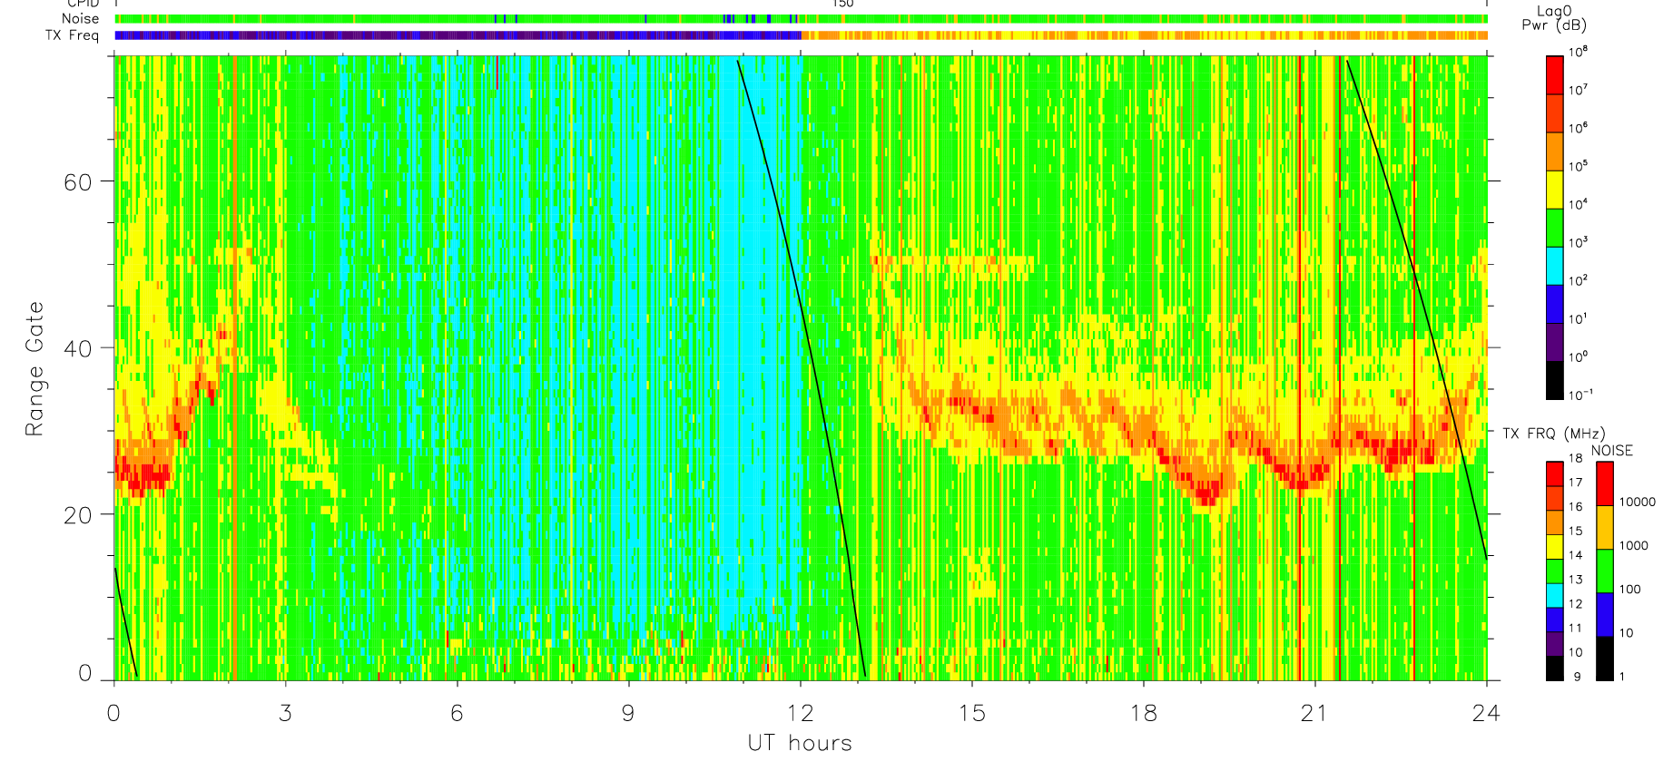Click the 10⁵ label on Lag0 power scale
Image resolution: width=1673 pixels, height=771 pixels.
[x=1578, y=167]
